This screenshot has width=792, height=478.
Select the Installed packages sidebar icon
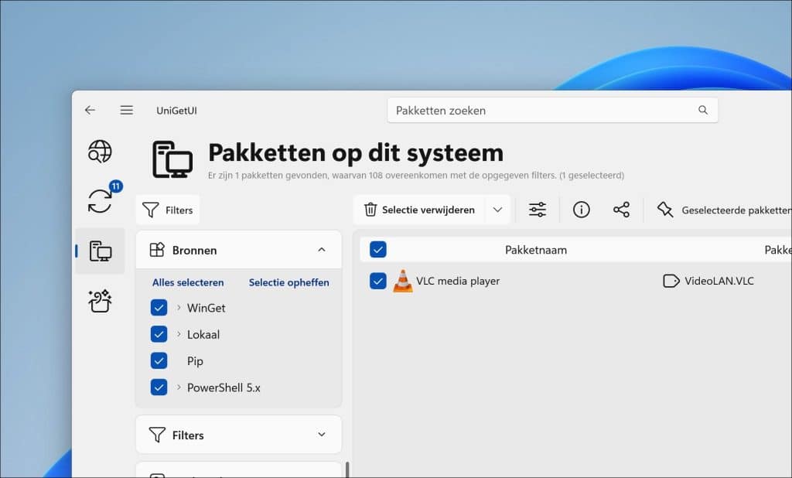pos(101,251)
